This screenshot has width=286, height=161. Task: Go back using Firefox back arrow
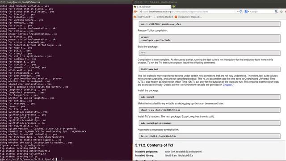coord(135,12)
